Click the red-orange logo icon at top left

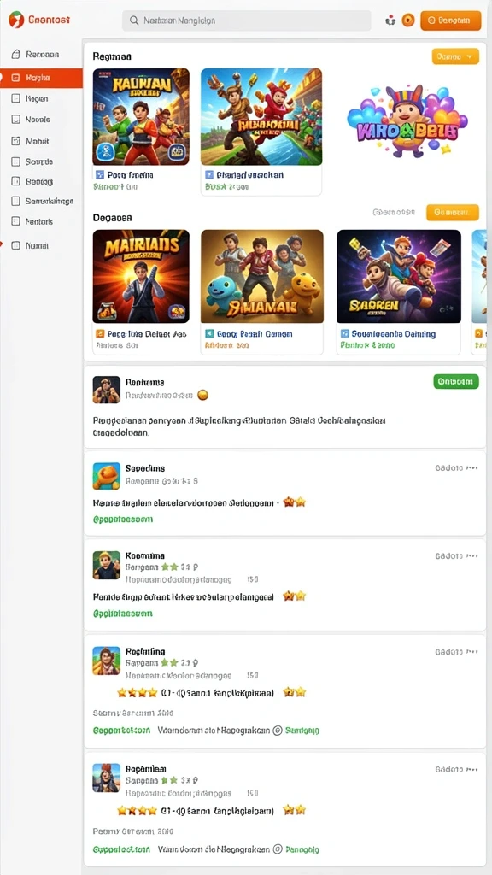[x=17, y=21]
